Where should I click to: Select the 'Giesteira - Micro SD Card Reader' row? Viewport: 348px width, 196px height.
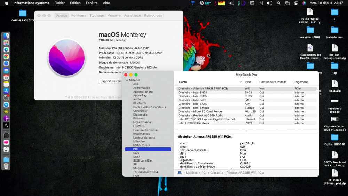point(246,112)
